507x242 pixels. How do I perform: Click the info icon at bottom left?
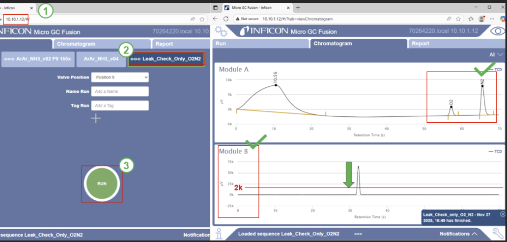[x=220, y=234]
